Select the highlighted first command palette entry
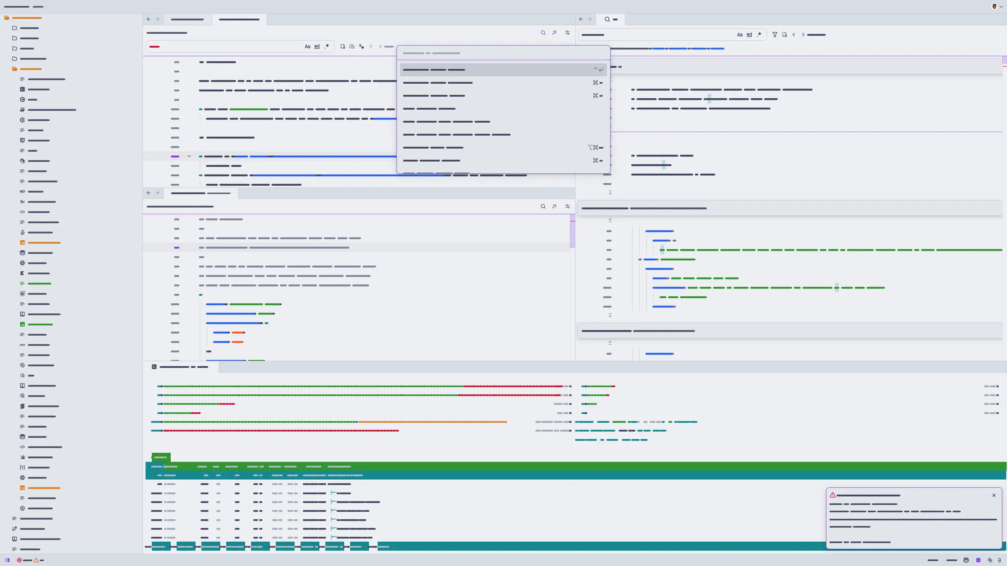The width and height of the screenshot is (1007, 566). 503,70
